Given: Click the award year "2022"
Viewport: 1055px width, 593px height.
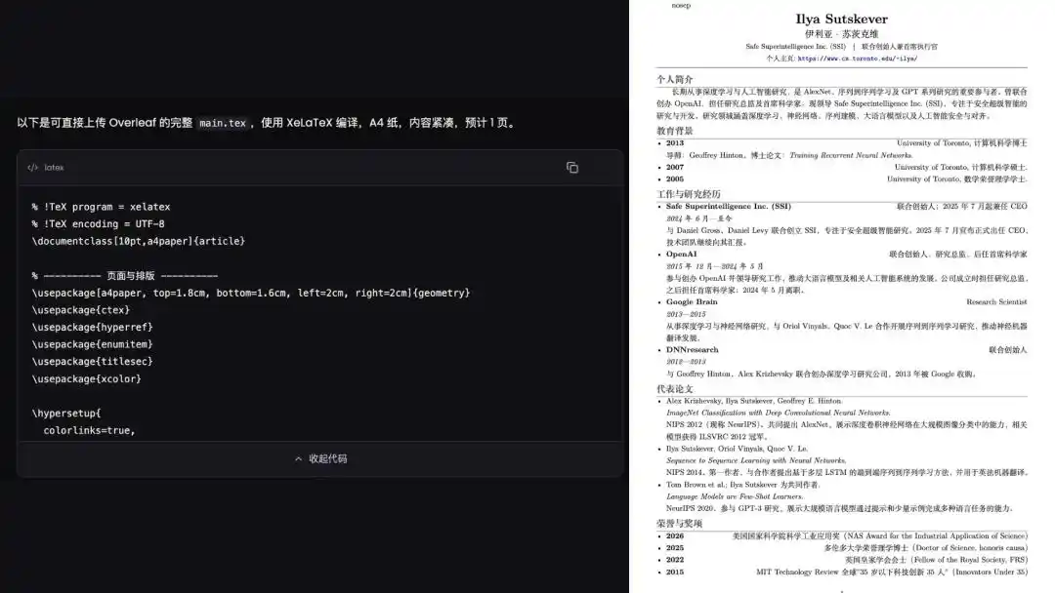Looking at the screenshot, I should (675, 560).
